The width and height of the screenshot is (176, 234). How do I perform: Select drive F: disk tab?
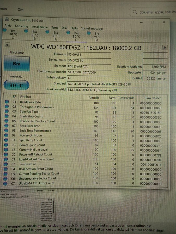click(53, 36)
